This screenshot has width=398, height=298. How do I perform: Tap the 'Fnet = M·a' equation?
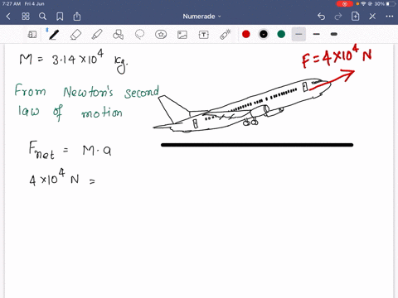pyautogui.click(x=70, y=151)
